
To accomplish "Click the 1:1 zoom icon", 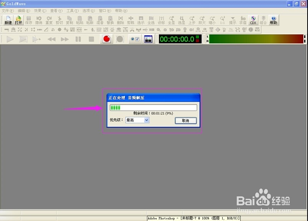I will tap(223, 20).
